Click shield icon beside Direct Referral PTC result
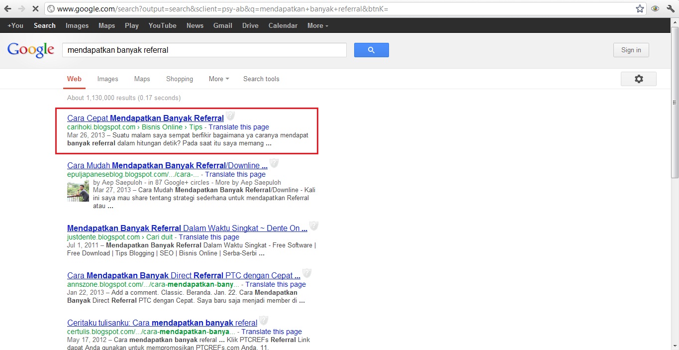 pyautogui.click(x=307, y=273)
